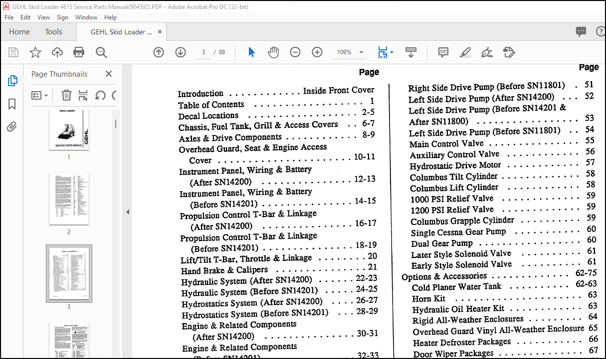
Task: Activate the Hand pan tool
Action: click(273, 52)
